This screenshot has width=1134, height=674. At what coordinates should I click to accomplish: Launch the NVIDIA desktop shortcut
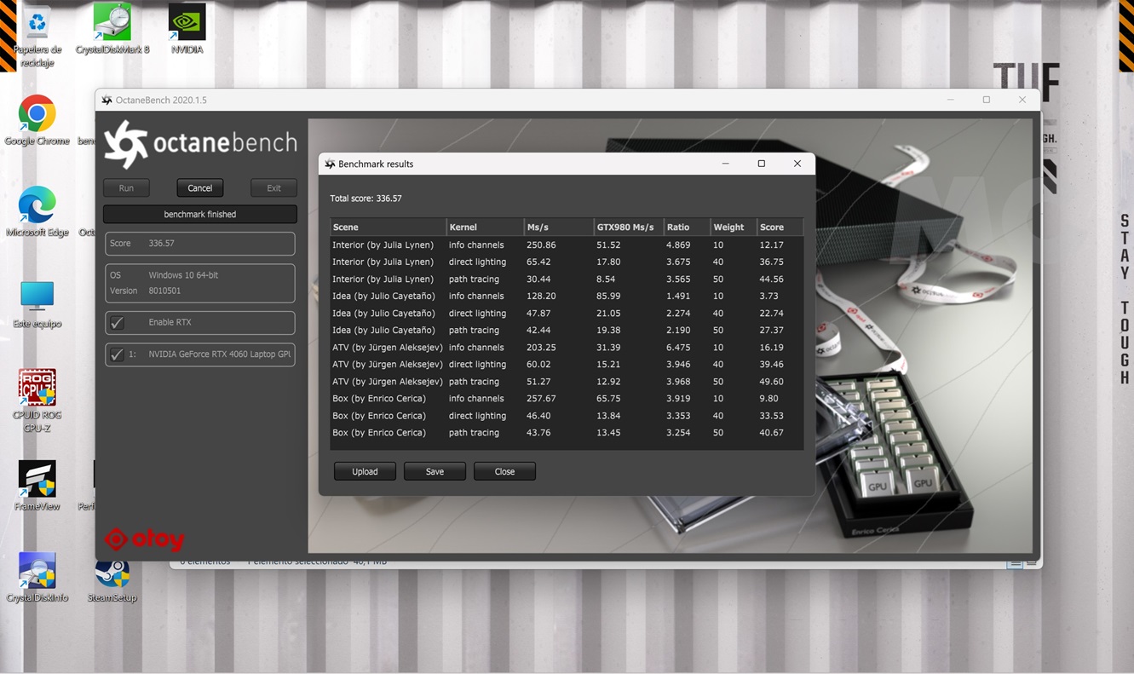[x=187, y=23]
